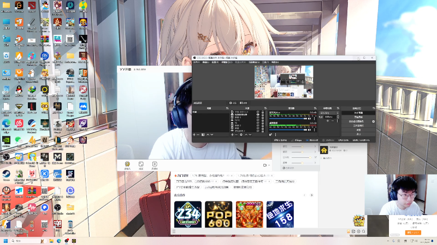437x245 pixels.
Task: Click Properties gear button below OBS preview
Action: [233, 103]
